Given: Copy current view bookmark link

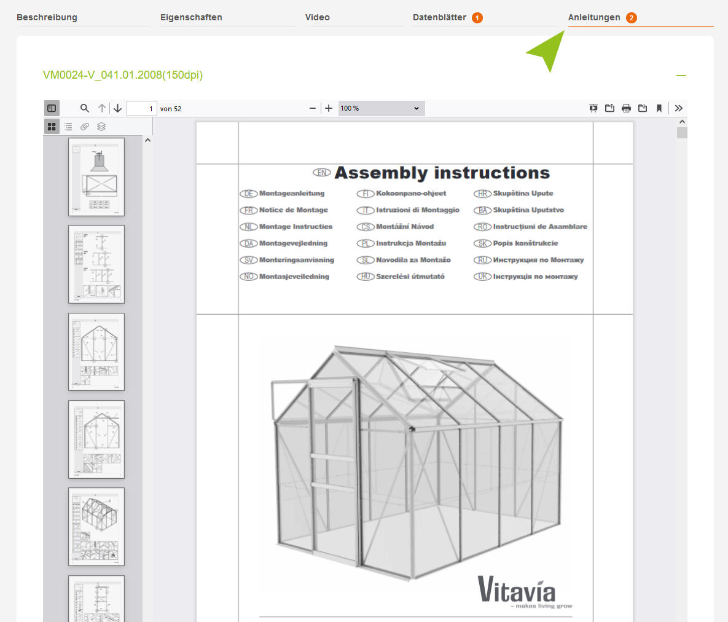Looking at the screenshot, I should [x=659, y=108].
